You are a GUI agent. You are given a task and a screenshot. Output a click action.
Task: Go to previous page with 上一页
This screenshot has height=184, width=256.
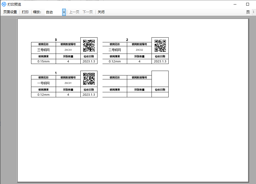[74, 12]
